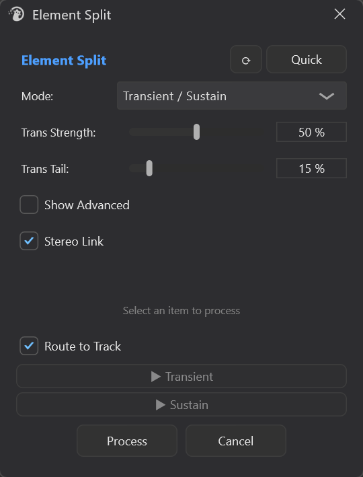Enable the Show Advanced checkbox
Screen dimensions: 363x477
pos(29,205)
